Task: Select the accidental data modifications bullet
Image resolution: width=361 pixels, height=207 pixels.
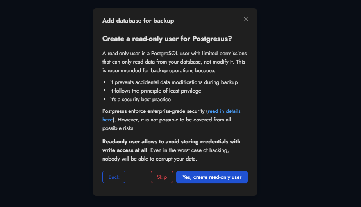Action: (174, 82)
